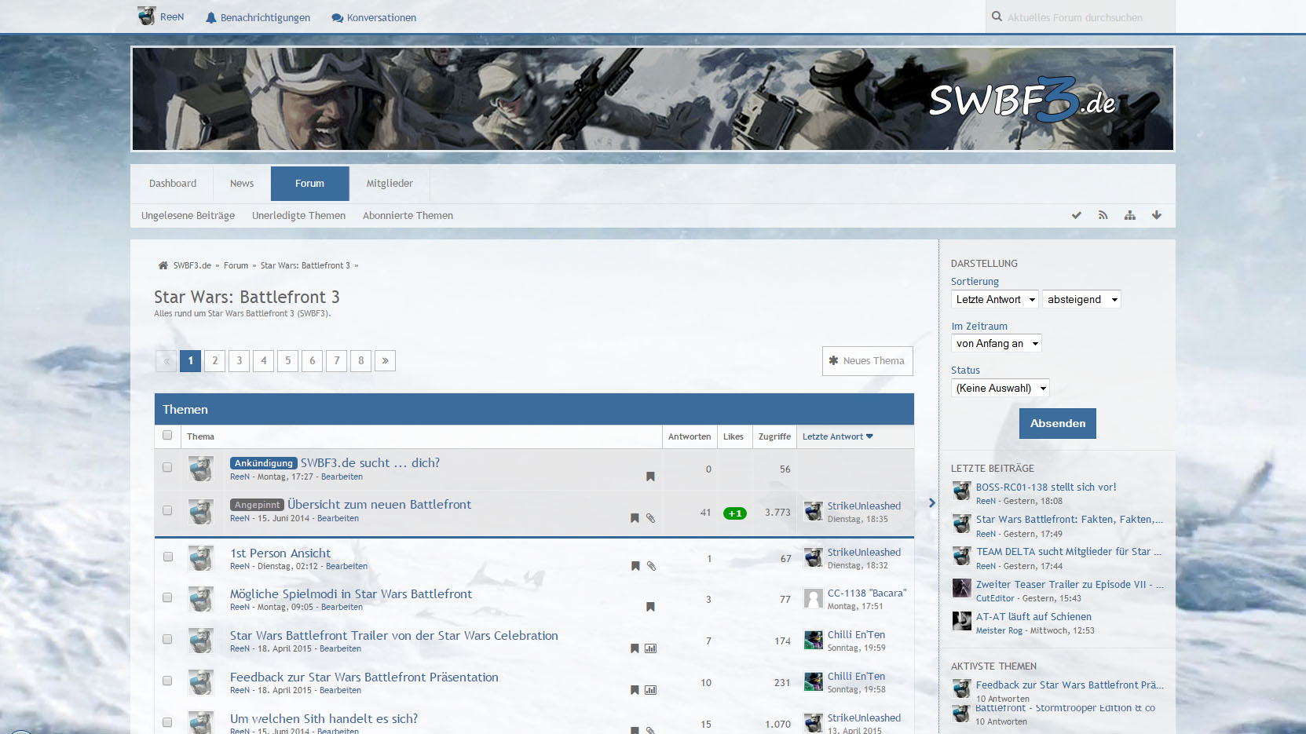Click the home icon in breadcrumb
This screenshot has height=734, width=1306.
(163, 265)
